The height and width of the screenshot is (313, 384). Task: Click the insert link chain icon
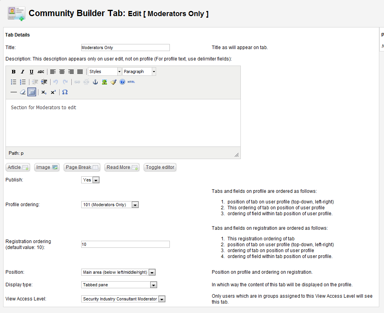tap(77, 82)
